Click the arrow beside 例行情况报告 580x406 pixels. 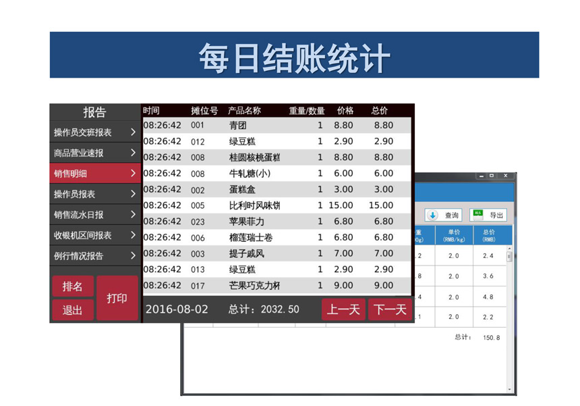click(133, 256)
